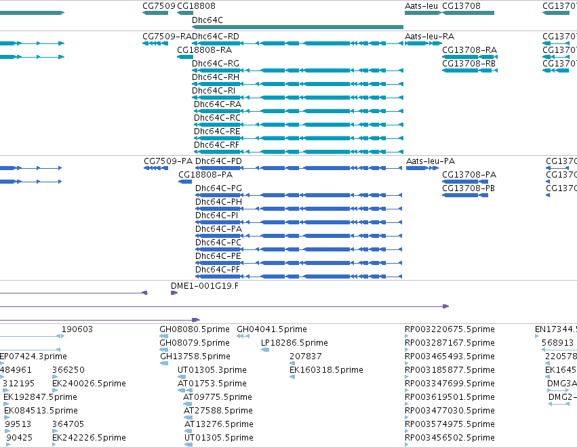The height and width of the screenshot is (448, 577).
Task: Click the CG18808 gene label
Action: (x=196, y=6)
